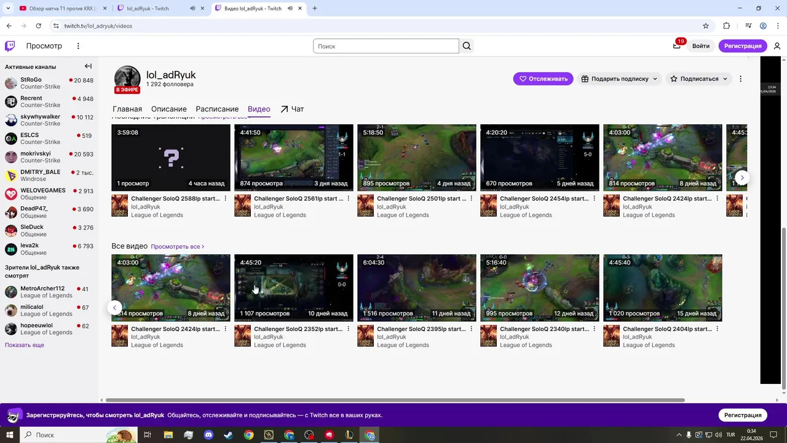Click the Отслеживать follow button
Screen dimensions: 787x443
pos(543,79)
